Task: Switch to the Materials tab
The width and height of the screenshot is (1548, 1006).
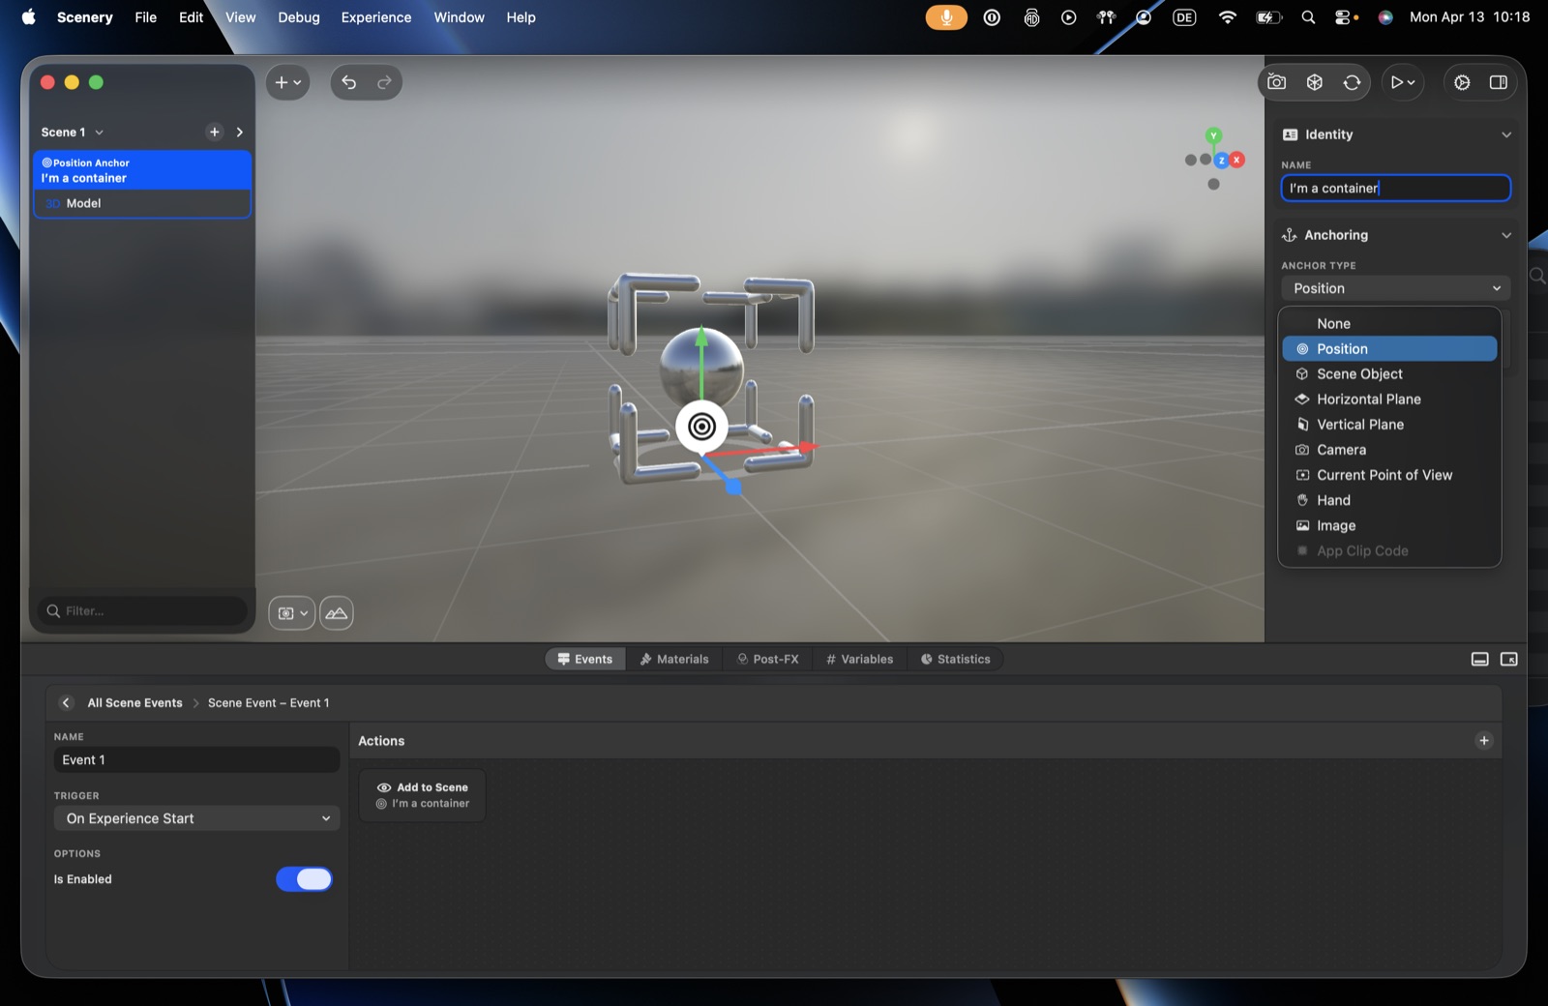Action: (x=674, y=659)
